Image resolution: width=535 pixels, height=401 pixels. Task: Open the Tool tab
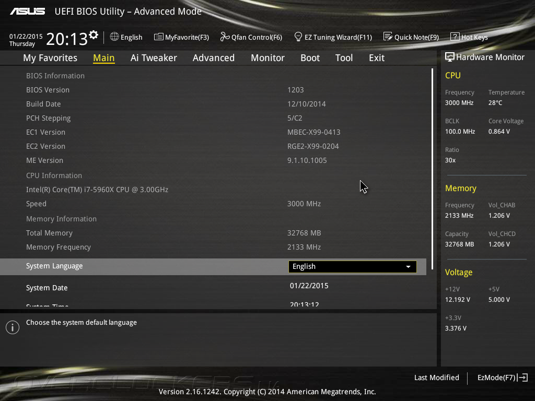344,58
